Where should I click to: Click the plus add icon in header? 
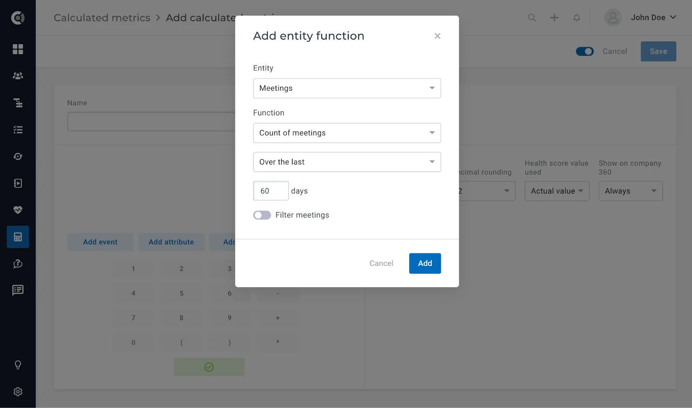point(554,18)
